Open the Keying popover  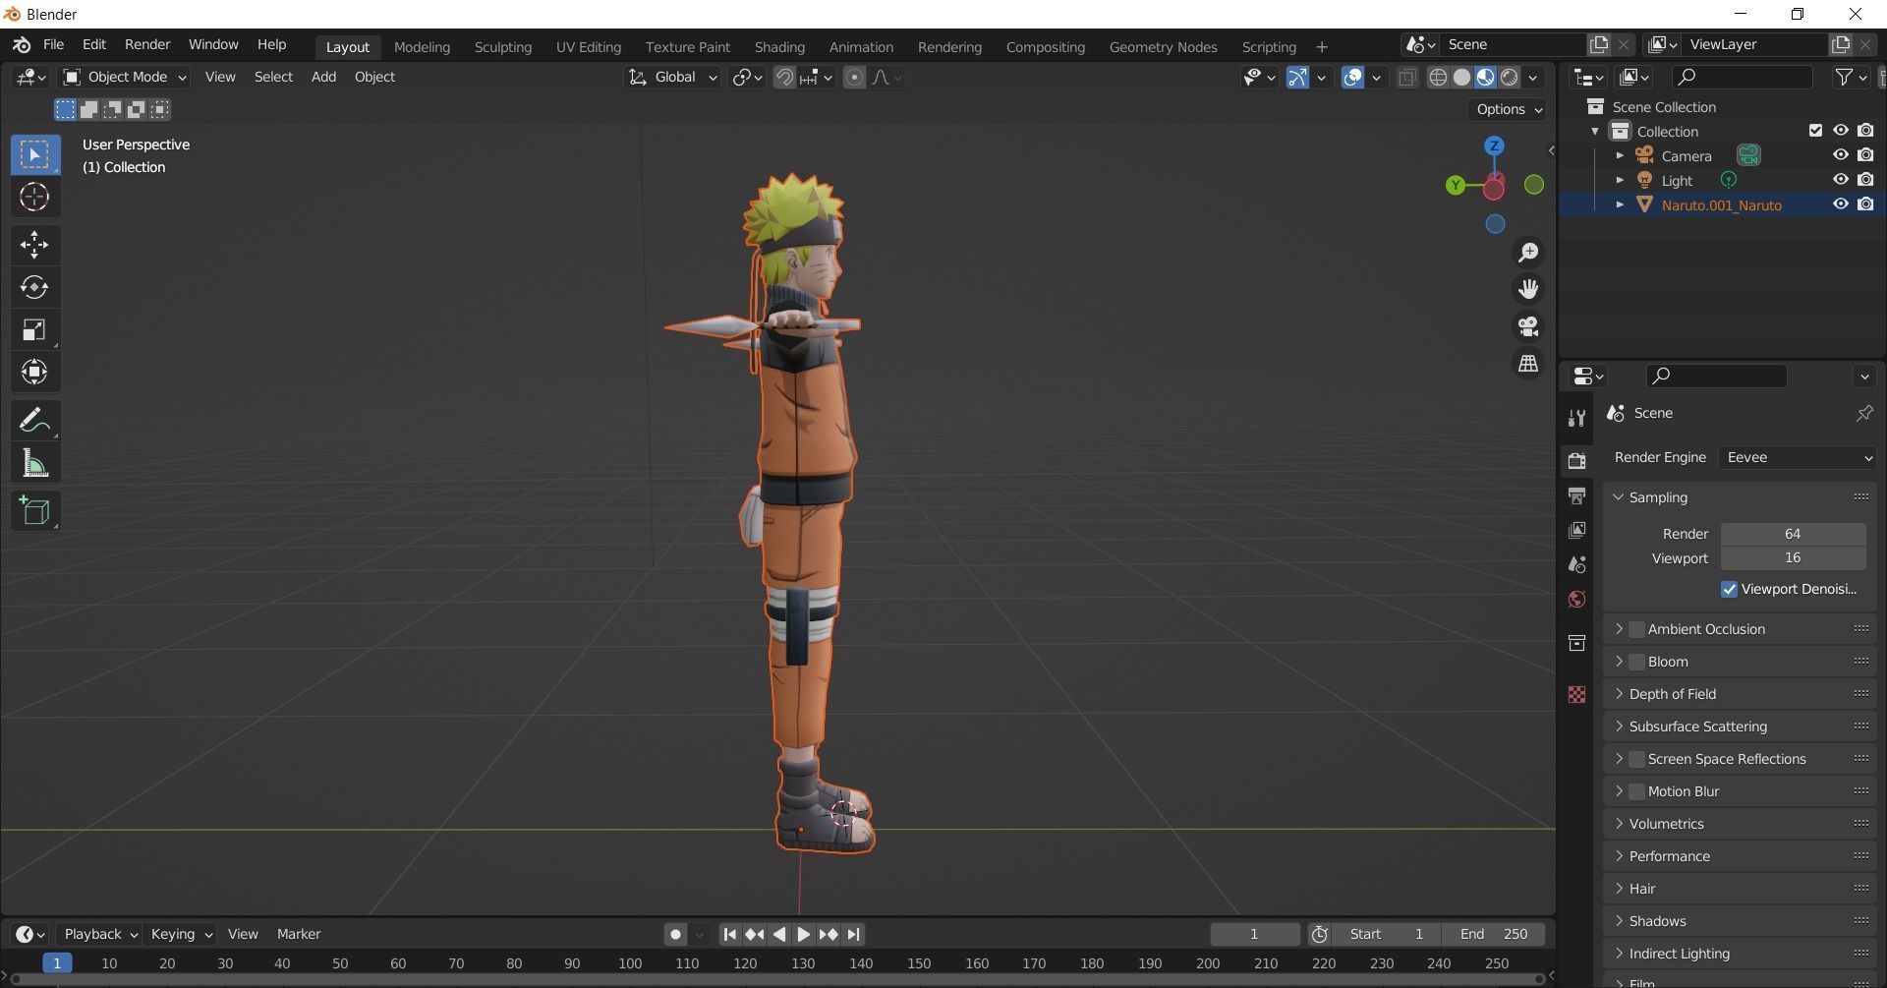tap(181, 934)
